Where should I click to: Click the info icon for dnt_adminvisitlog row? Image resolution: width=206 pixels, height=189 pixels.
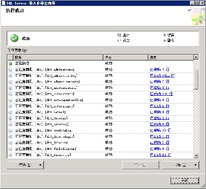coord(11,75)
